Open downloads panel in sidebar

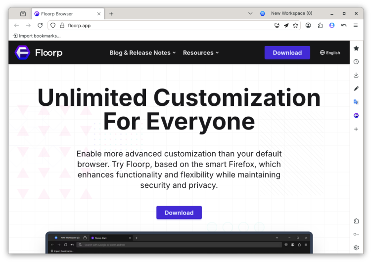pos(356,75)
